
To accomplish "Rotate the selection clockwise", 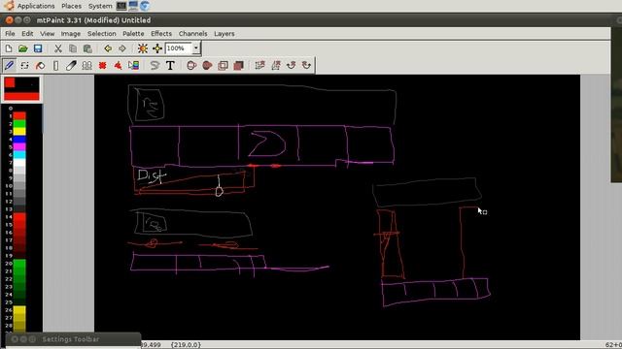I will 291,65.
